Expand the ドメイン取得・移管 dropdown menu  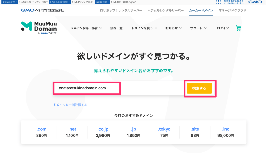pyautogui.click(x=86, y=28)
